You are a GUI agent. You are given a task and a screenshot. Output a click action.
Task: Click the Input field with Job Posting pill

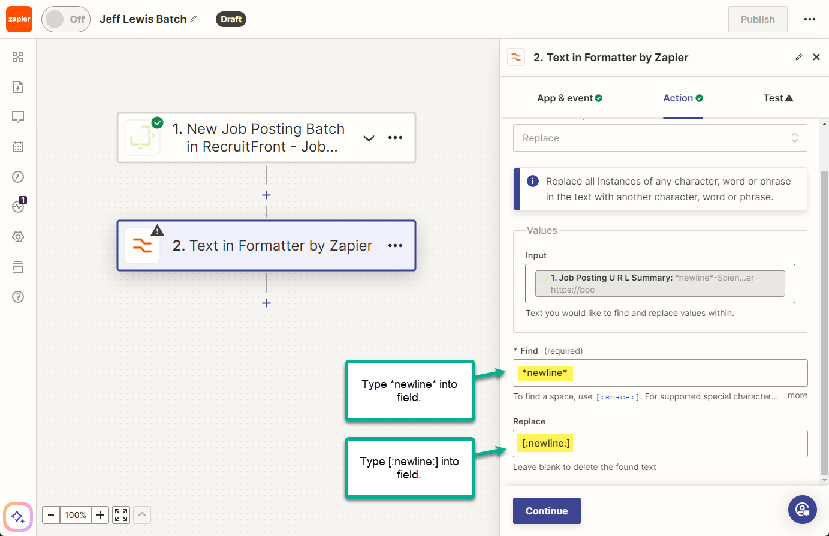[x=660, y=284]
